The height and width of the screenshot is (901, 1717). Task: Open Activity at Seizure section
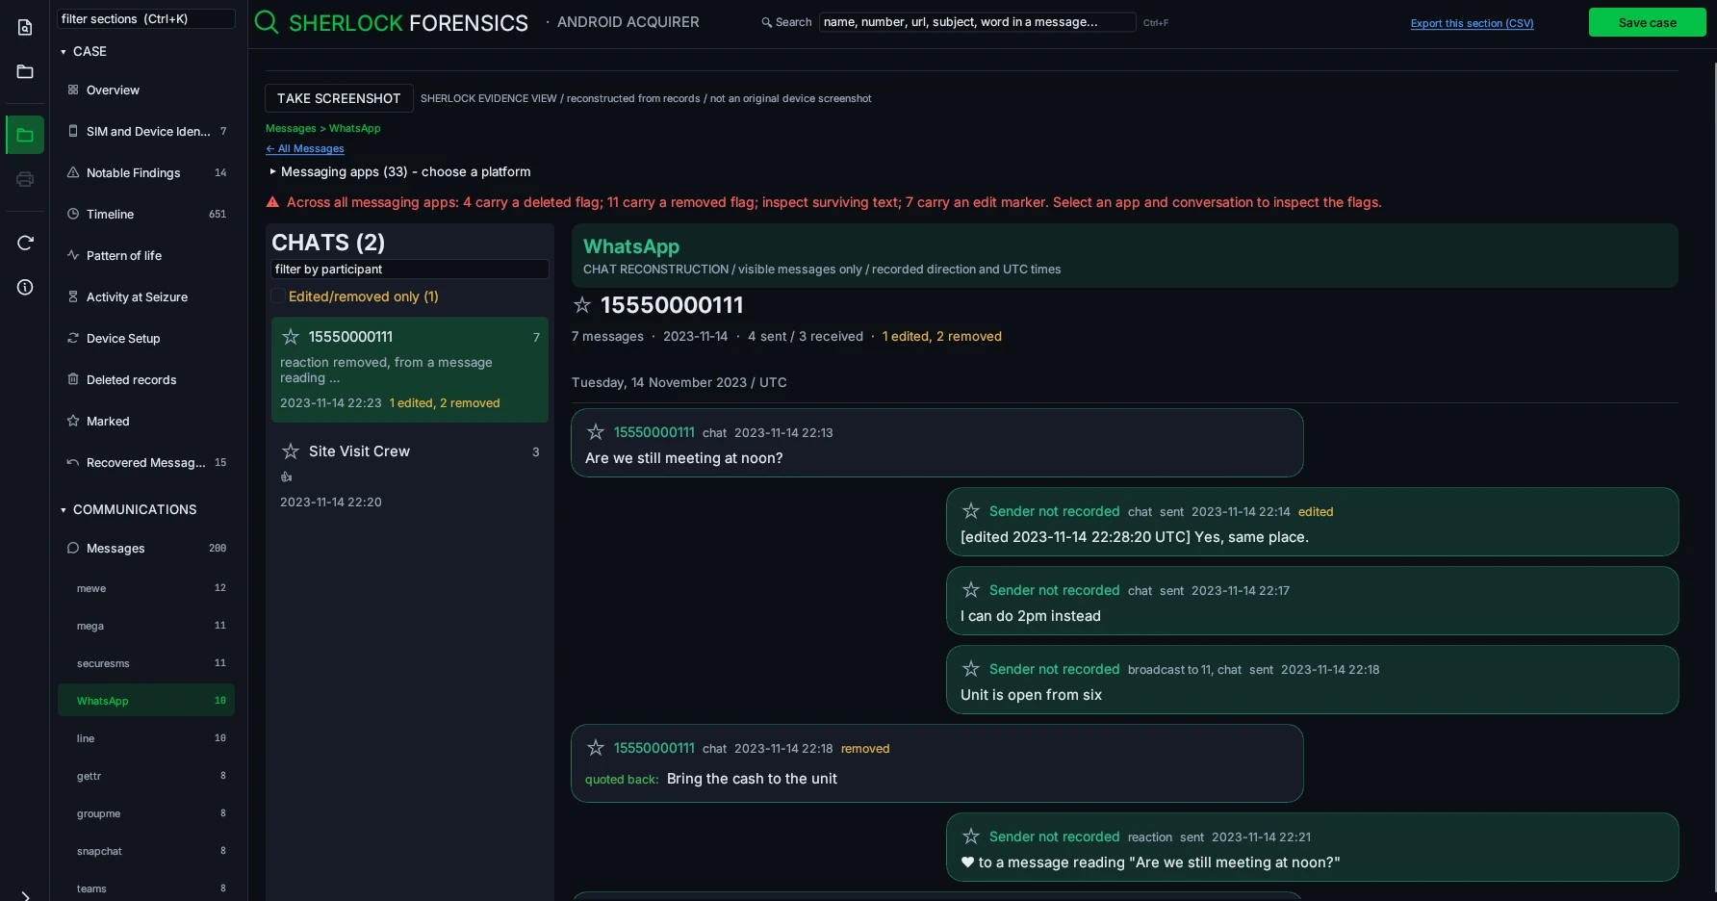146,296
